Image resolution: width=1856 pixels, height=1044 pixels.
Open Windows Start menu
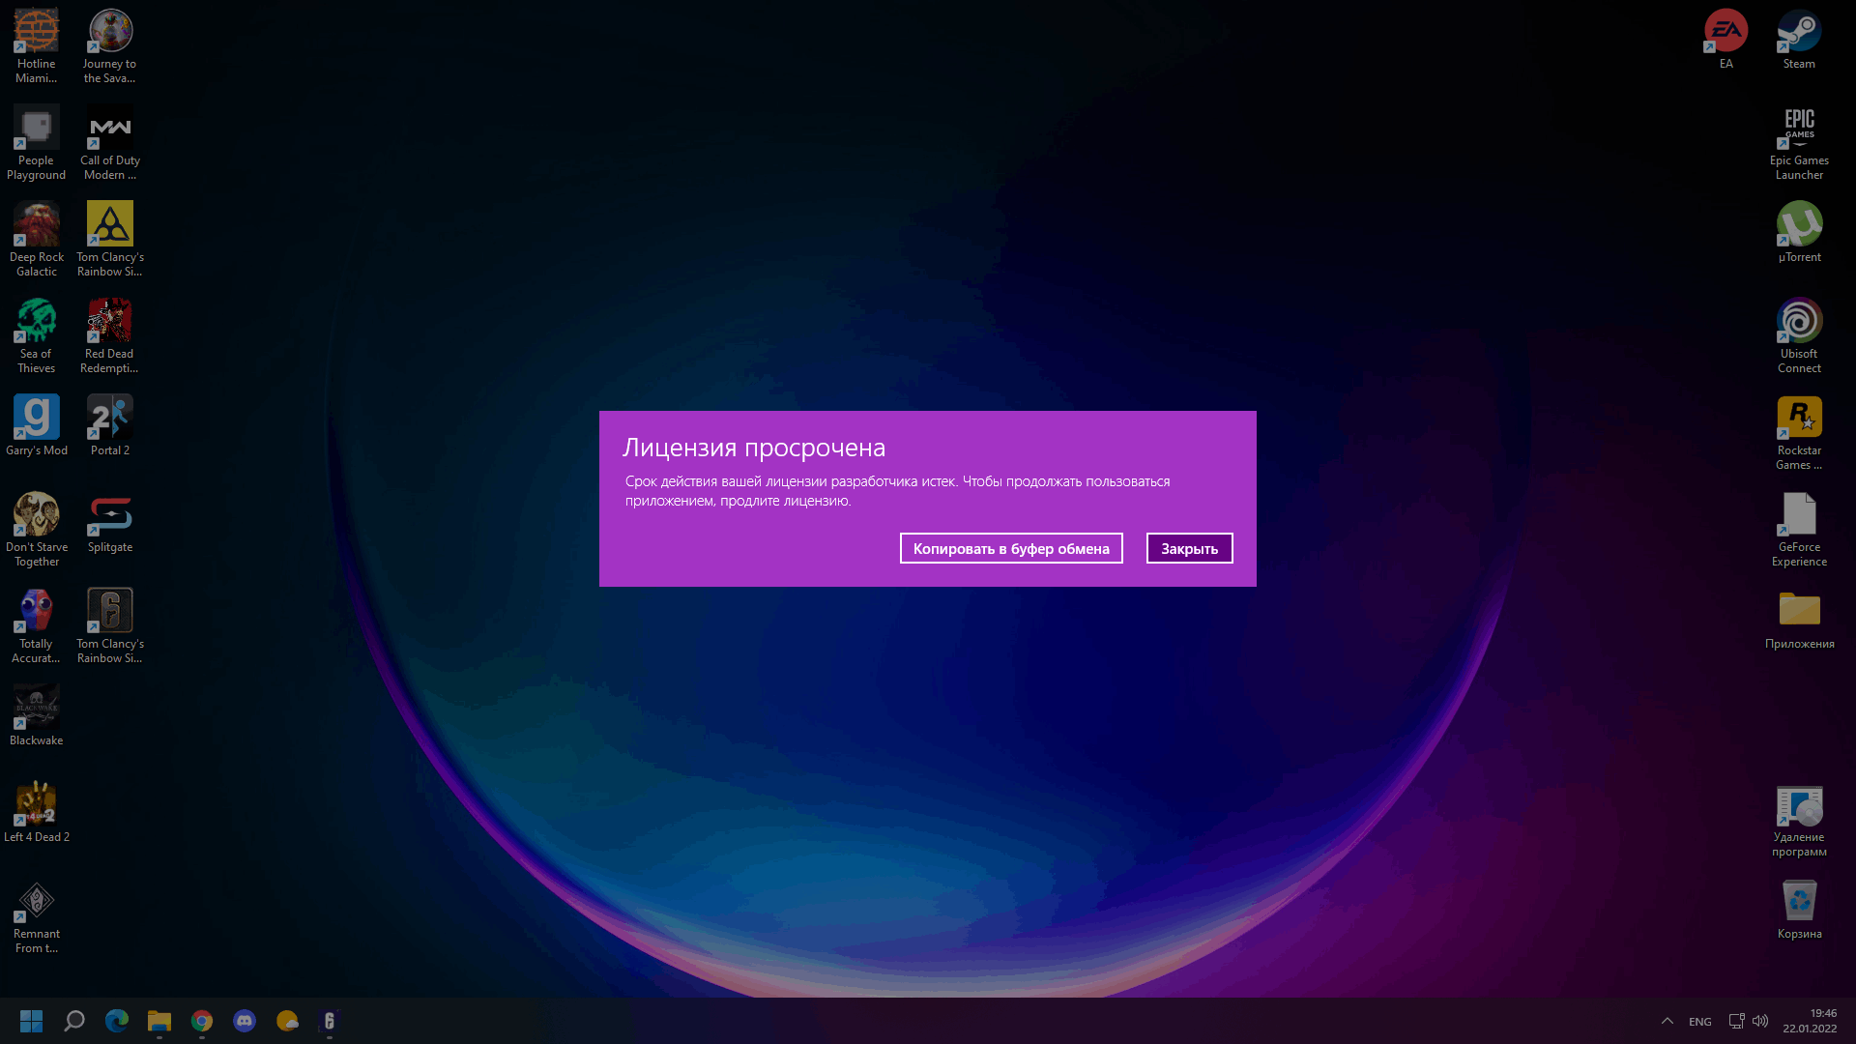31,1020
